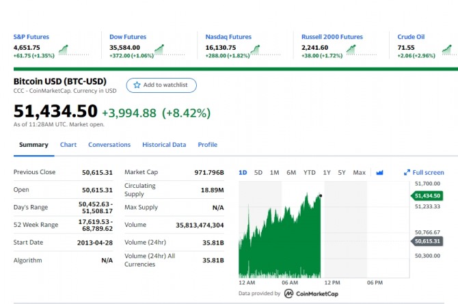This screenshot has width=458, height=304.
Task: Click the Dow Futures price 35,584.00
Action: 124,48
